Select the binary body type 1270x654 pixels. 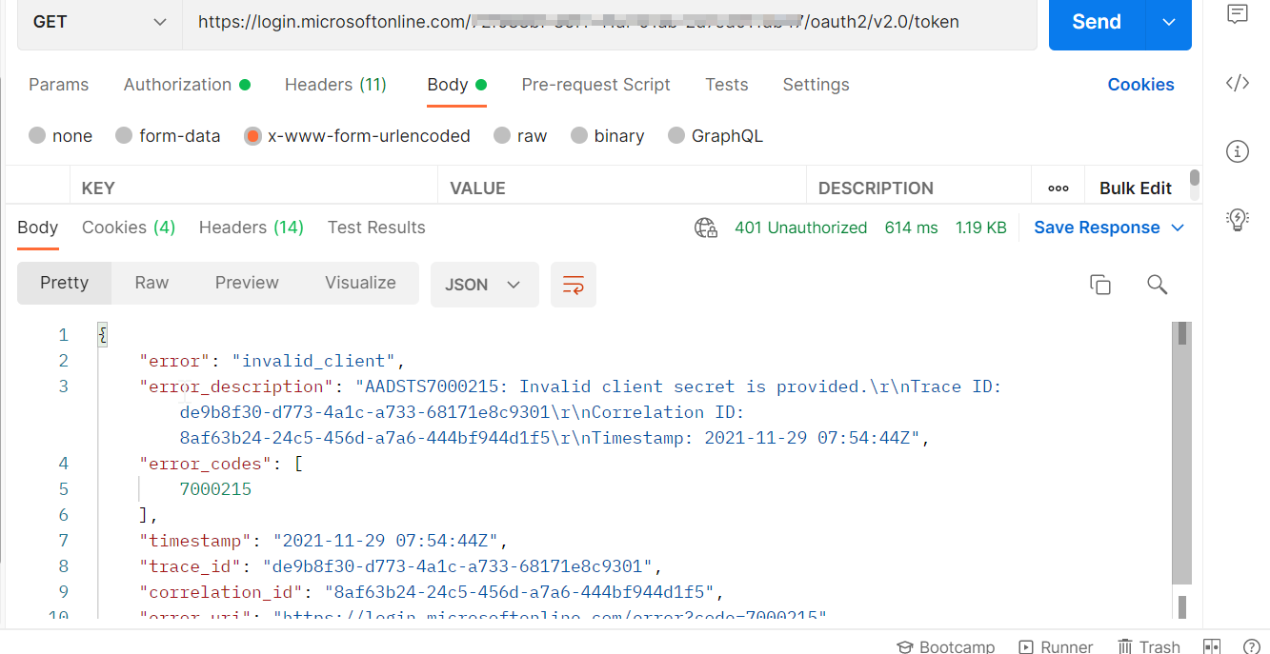(x=608, y=136)
